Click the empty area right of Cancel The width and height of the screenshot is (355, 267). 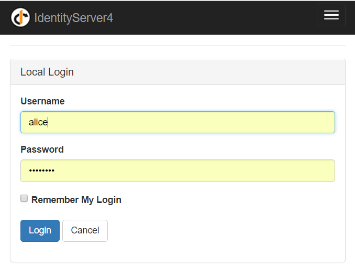(220, 231)
